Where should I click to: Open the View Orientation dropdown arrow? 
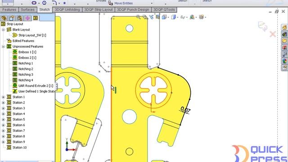(x=168, y=18)
